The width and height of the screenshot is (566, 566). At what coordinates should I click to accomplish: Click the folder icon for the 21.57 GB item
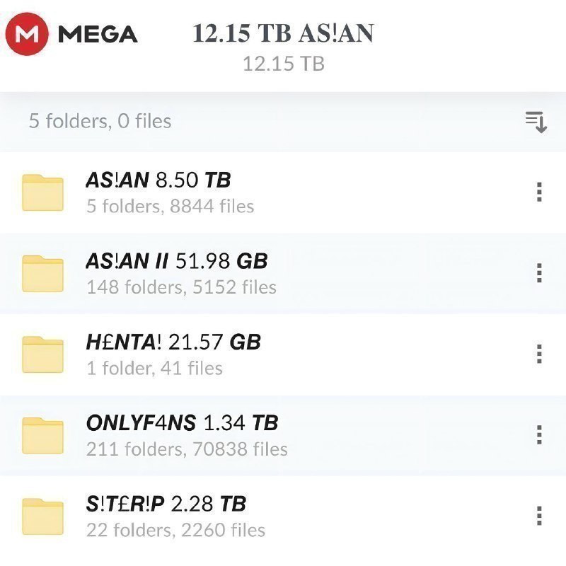[x=42, y=354]
